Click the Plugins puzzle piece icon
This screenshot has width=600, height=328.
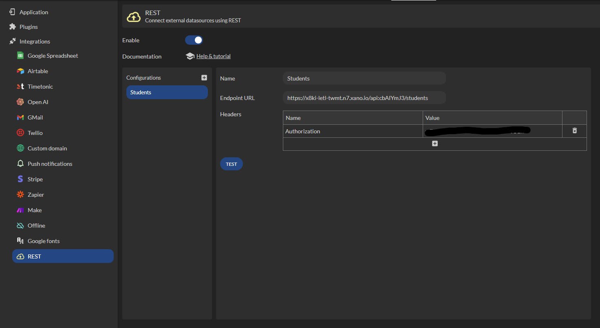coord(12,27)
